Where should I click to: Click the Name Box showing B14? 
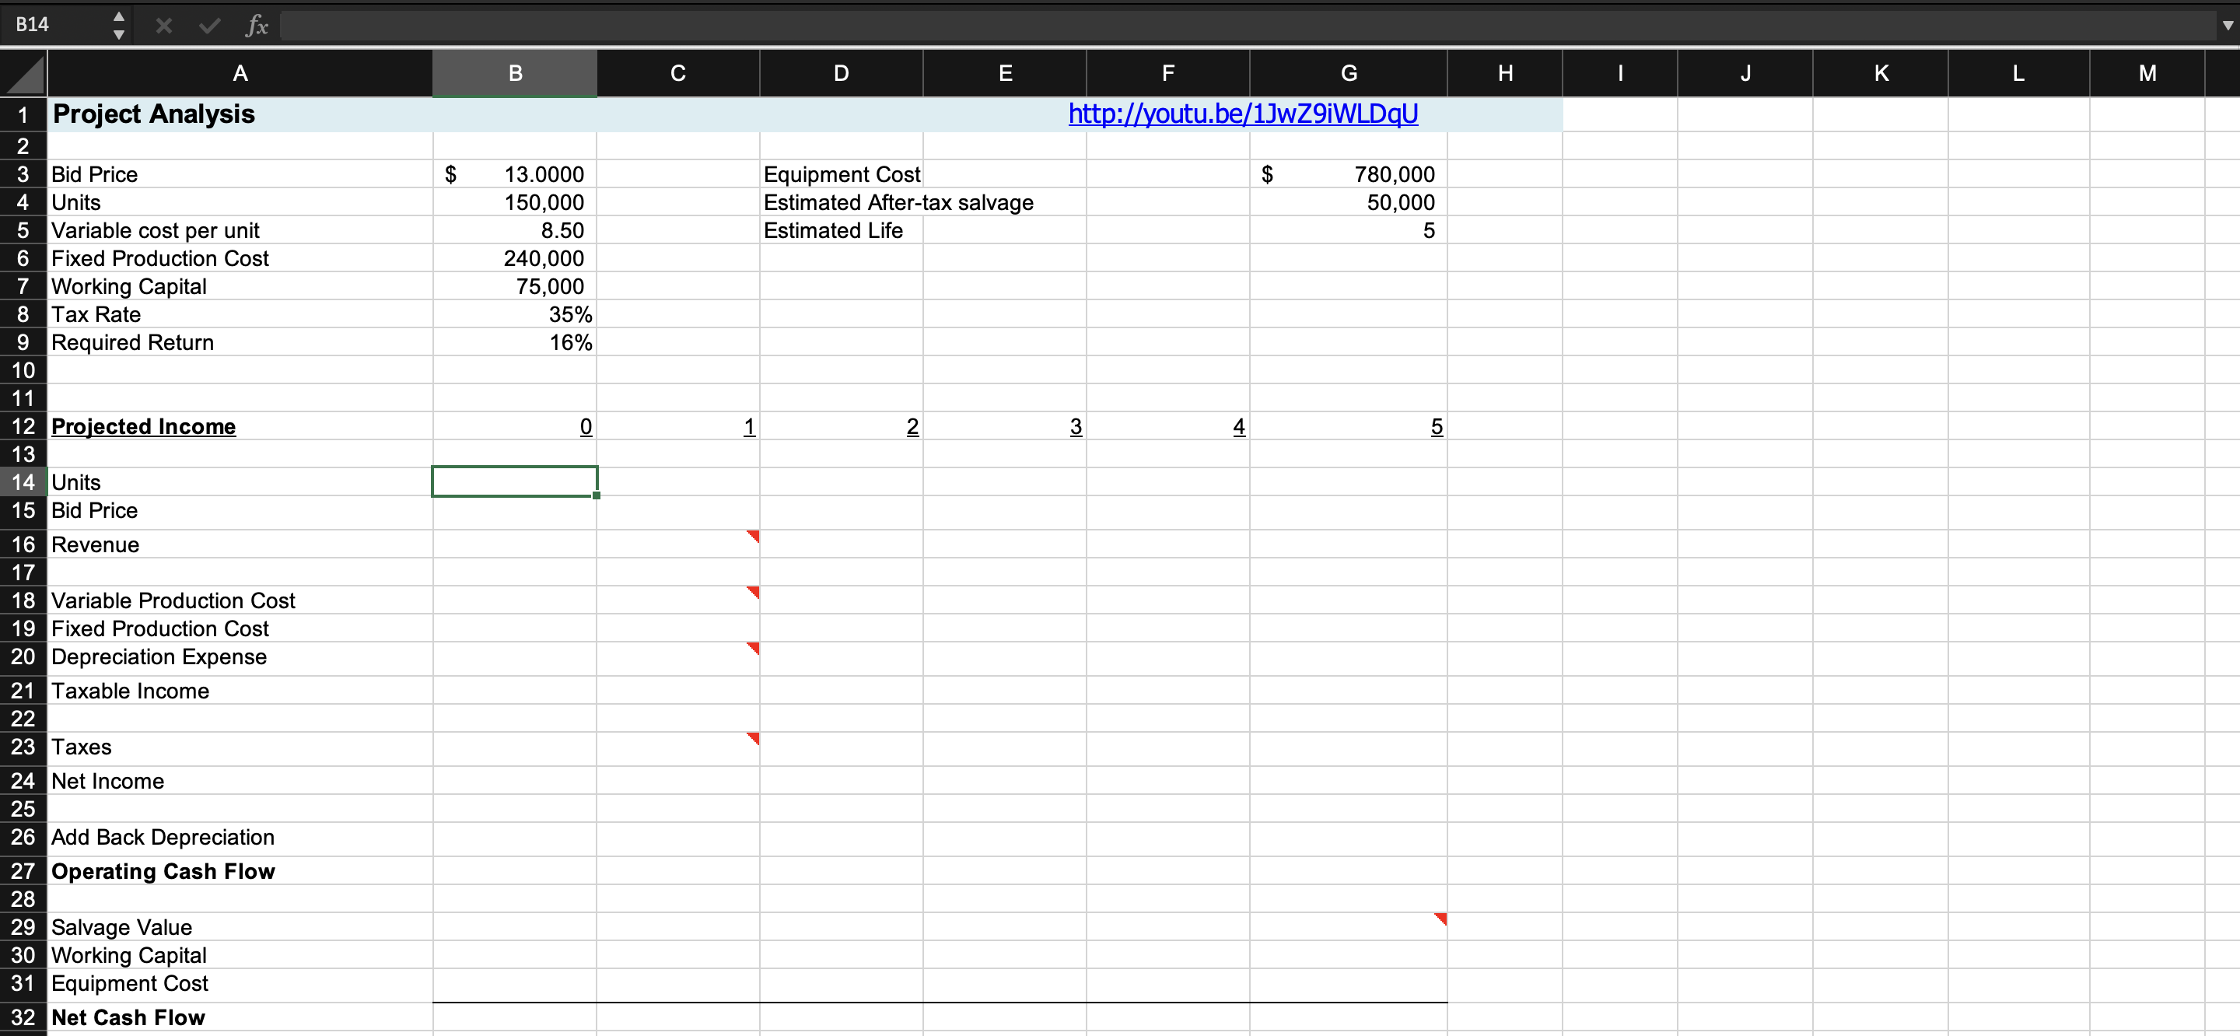52,25
